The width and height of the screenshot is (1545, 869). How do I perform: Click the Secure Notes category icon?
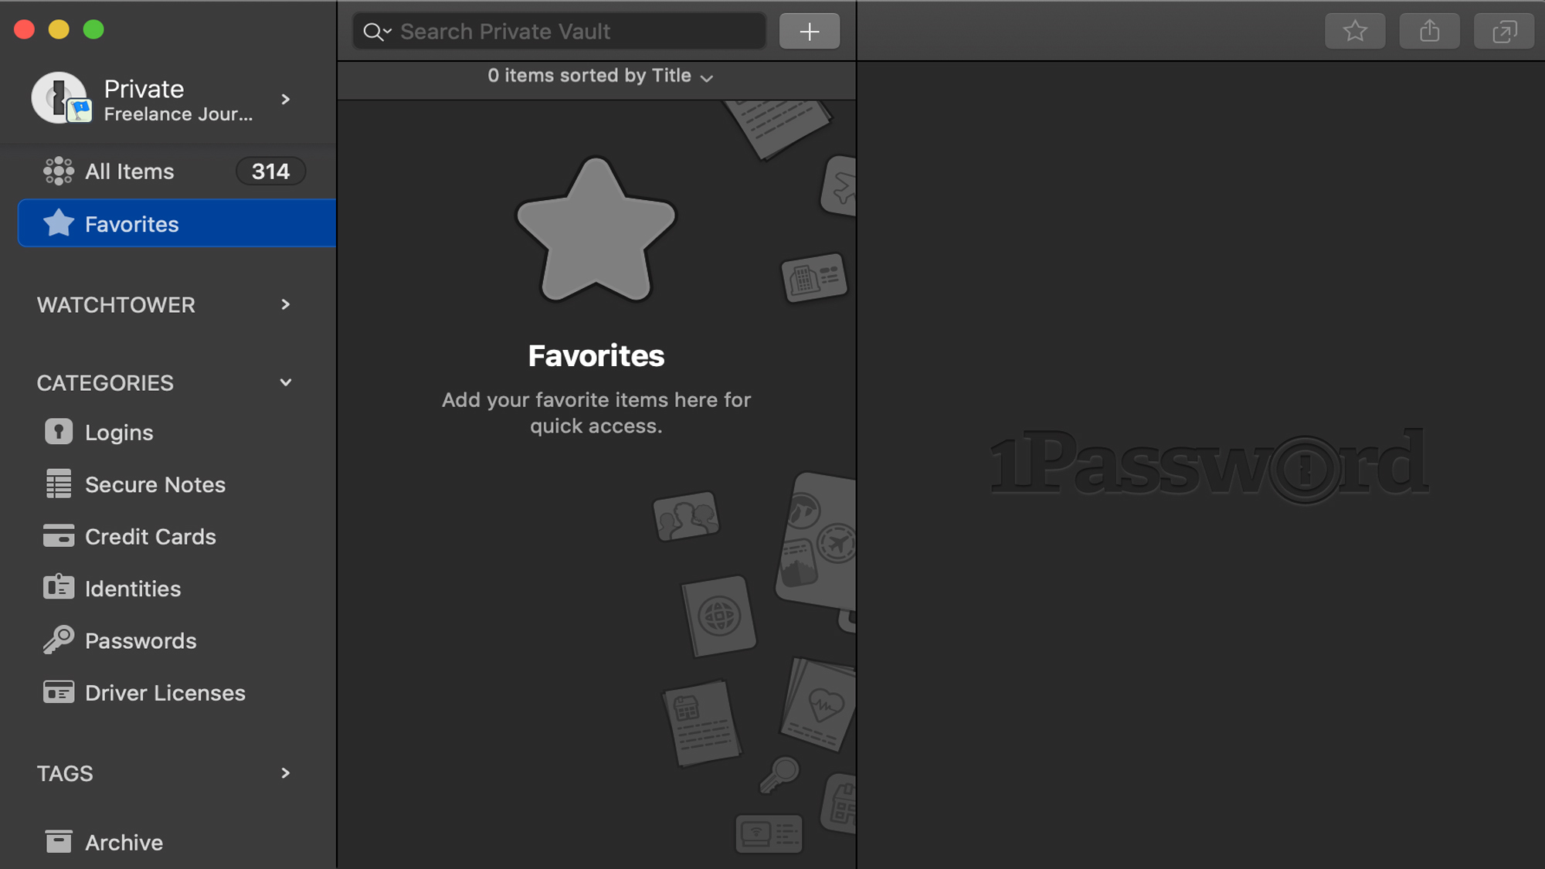(56, 484)
